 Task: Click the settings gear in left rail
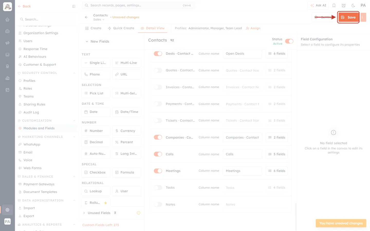7,210
